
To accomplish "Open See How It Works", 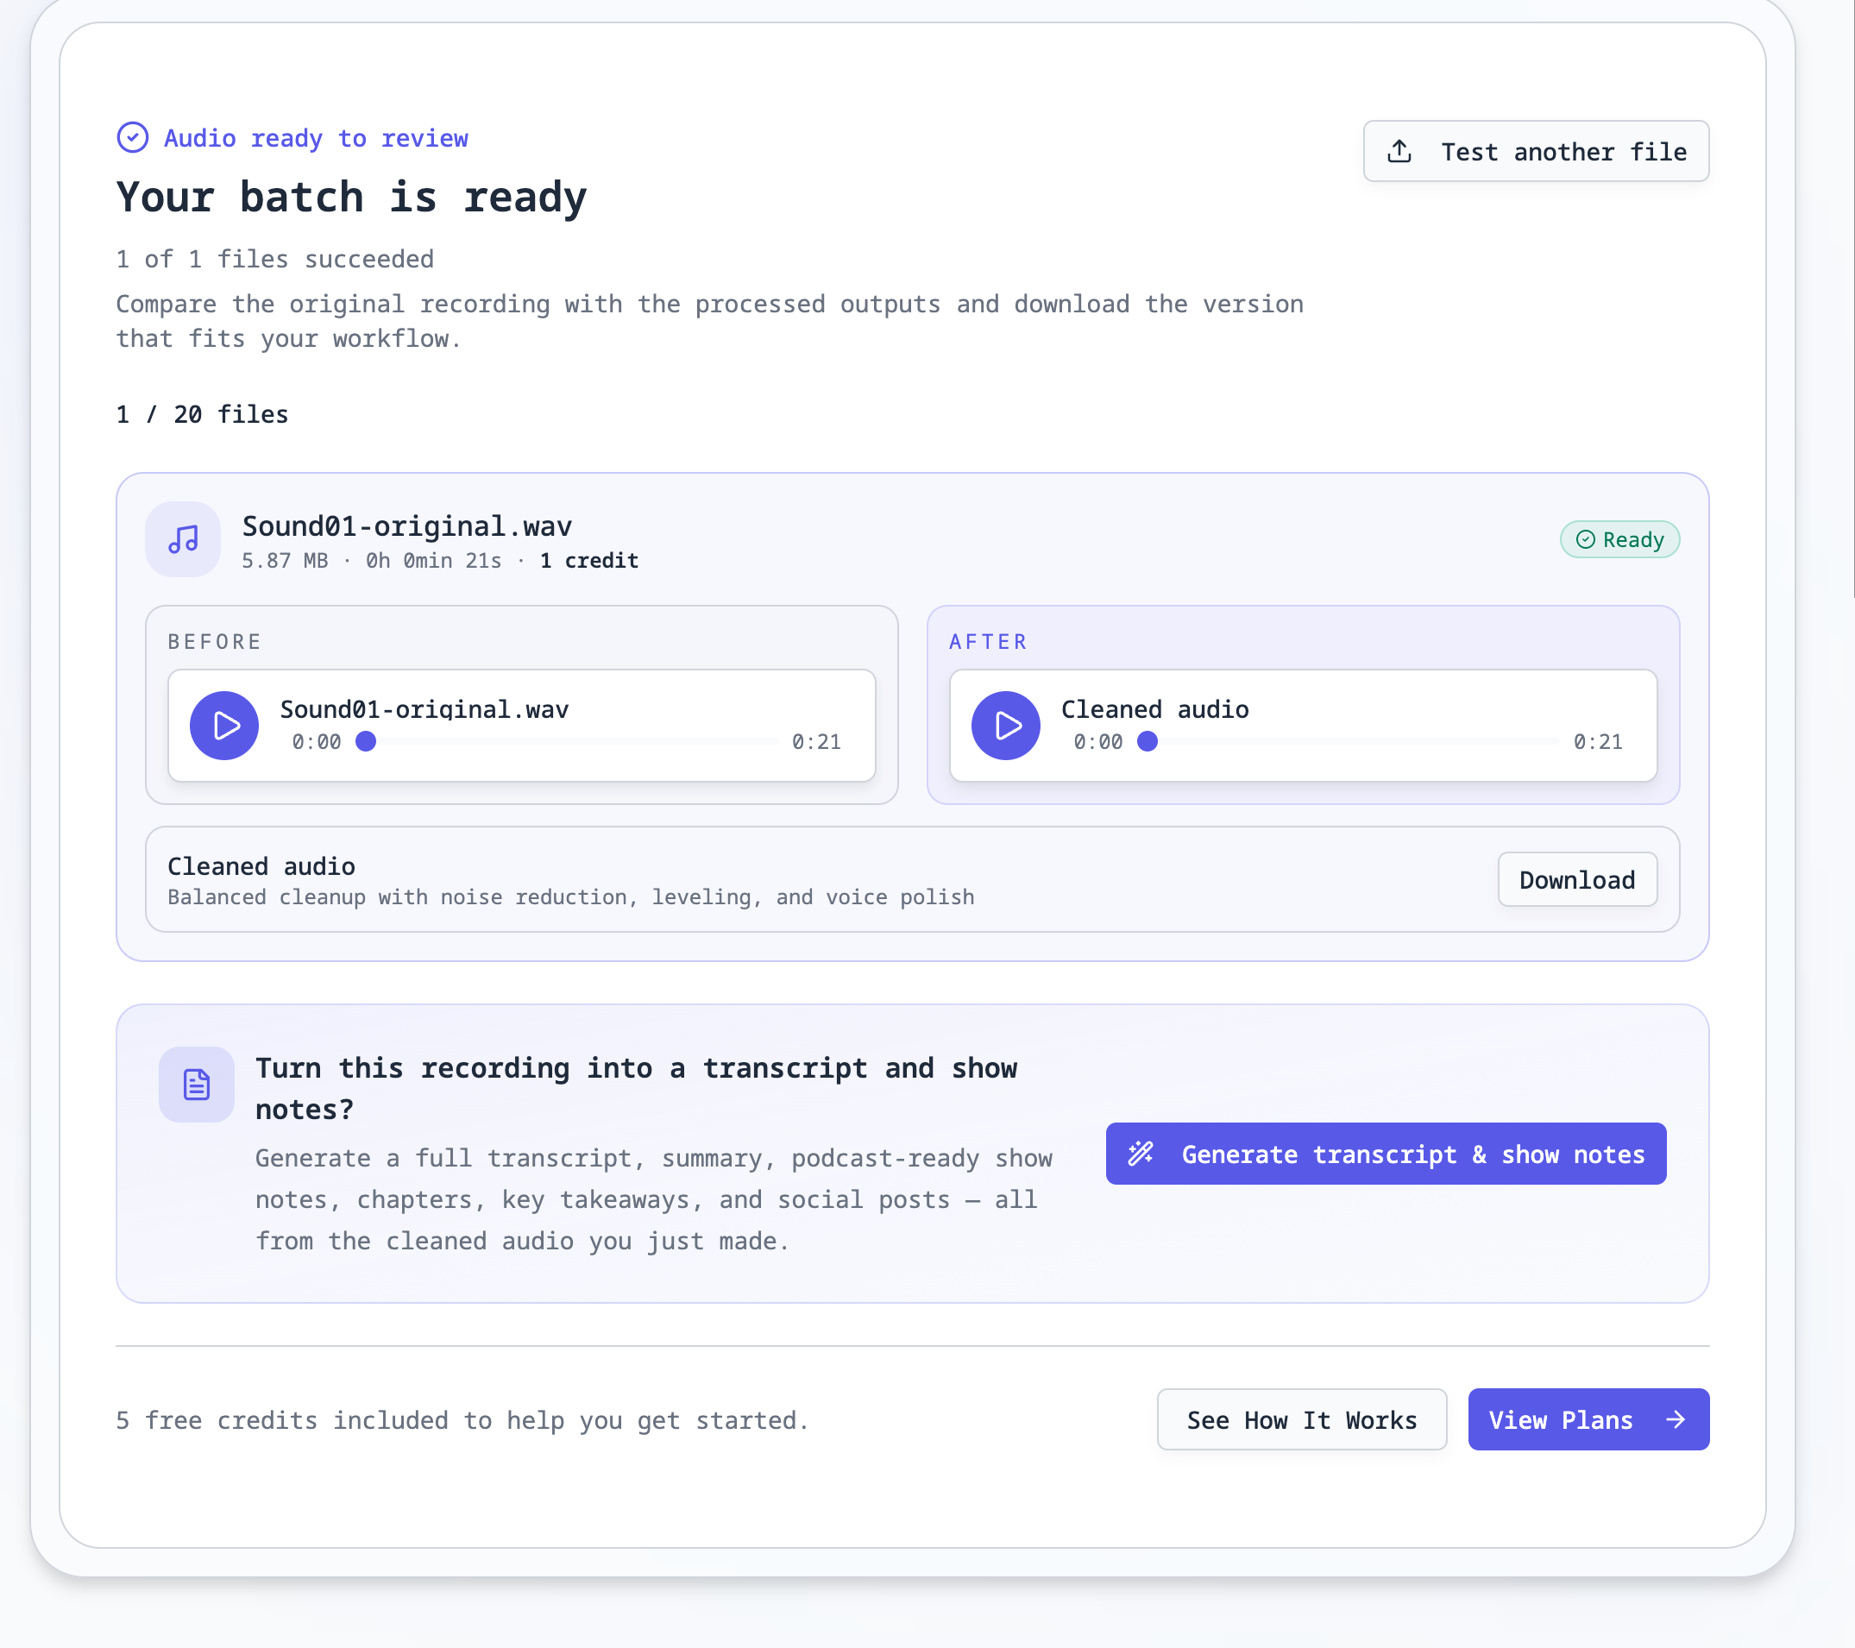I will (1301, 1419).
